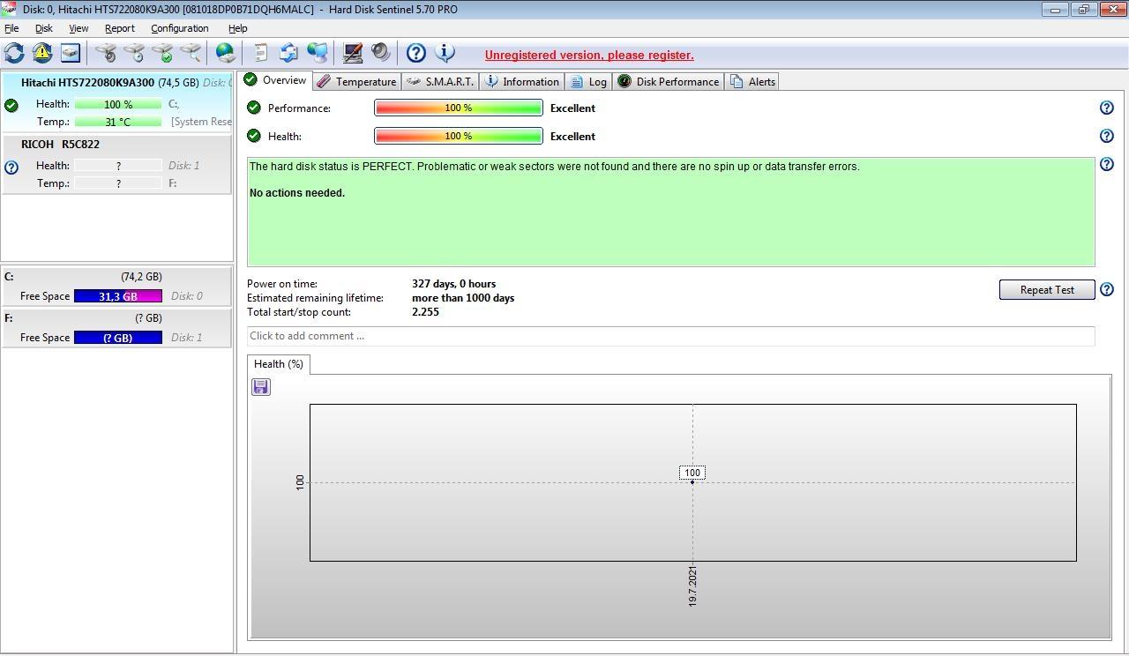The image size is (1129, 656).
Task: Click green check icon of Hitachi disk
Action: click(11, 106)
